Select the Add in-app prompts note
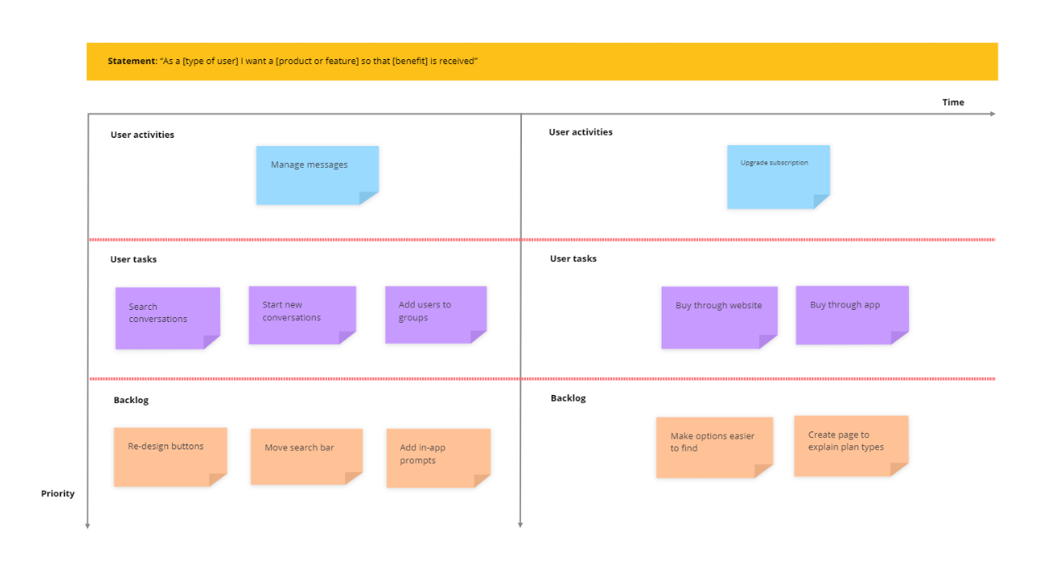This screenshot has width=1039, height=584. click(438, 458)
